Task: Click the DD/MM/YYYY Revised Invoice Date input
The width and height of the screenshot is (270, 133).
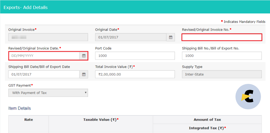Action: tap(44, 56)
